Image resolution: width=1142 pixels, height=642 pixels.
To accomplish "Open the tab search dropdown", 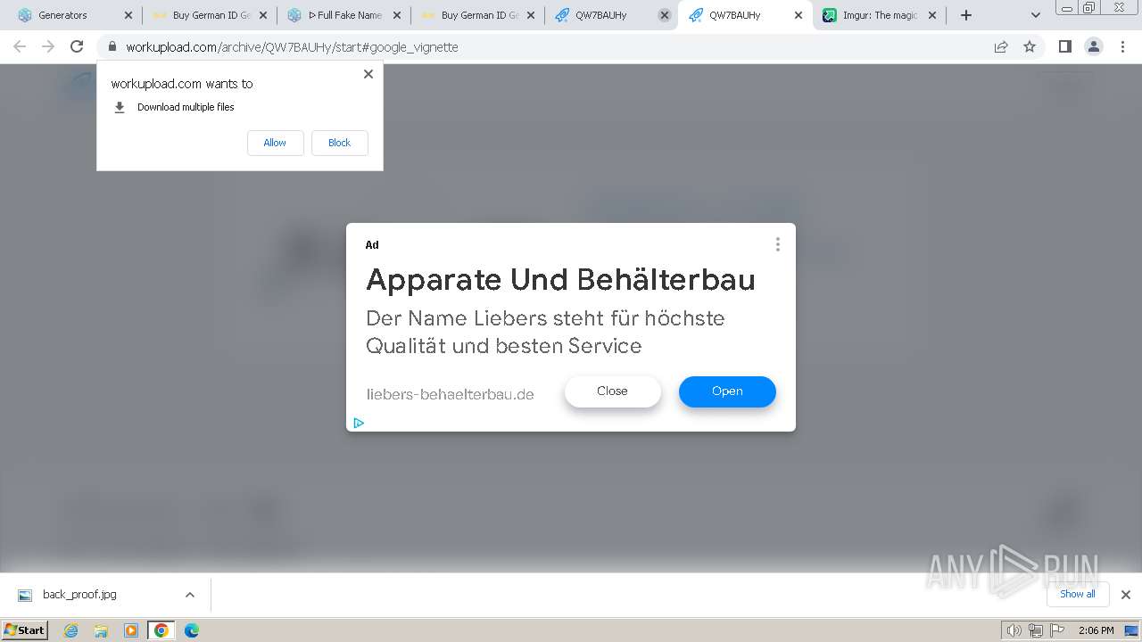I will tap(1036, 15).
